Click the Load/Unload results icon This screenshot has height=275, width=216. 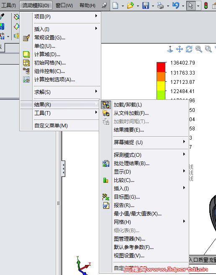[106, 105]
